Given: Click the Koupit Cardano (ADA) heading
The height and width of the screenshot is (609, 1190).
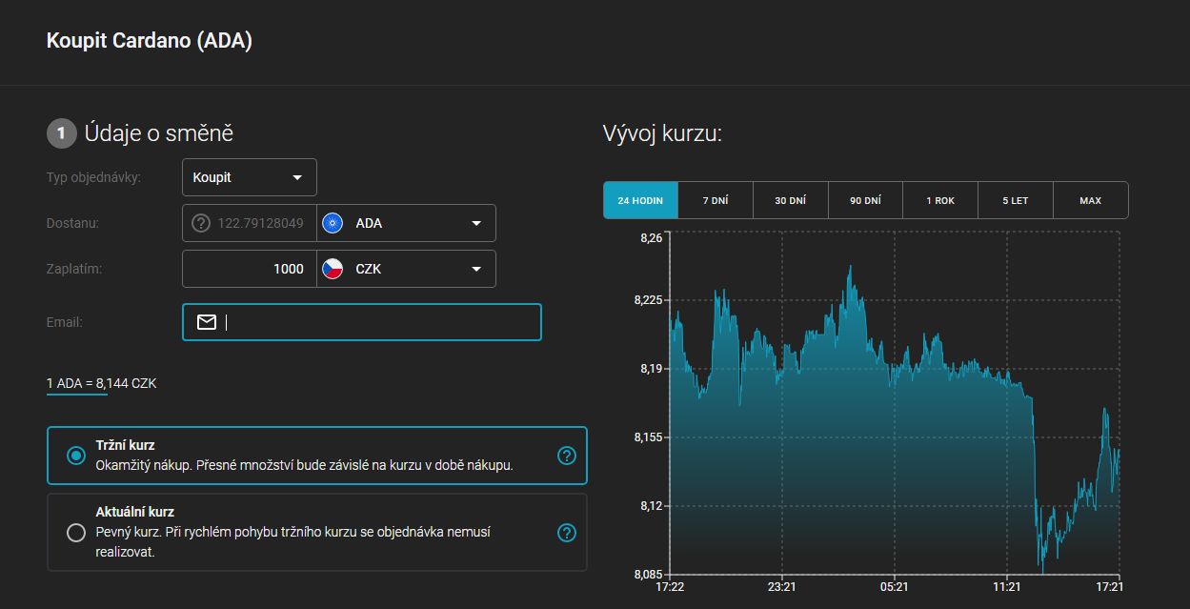Looking at the screenshot, I should click(150, 41).
